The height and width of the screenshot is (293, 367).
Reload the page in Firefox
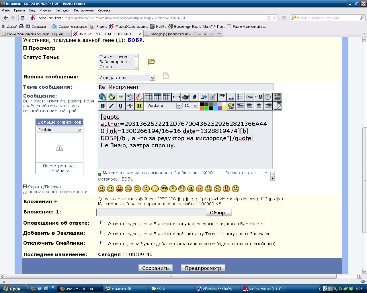pos(23,18)
